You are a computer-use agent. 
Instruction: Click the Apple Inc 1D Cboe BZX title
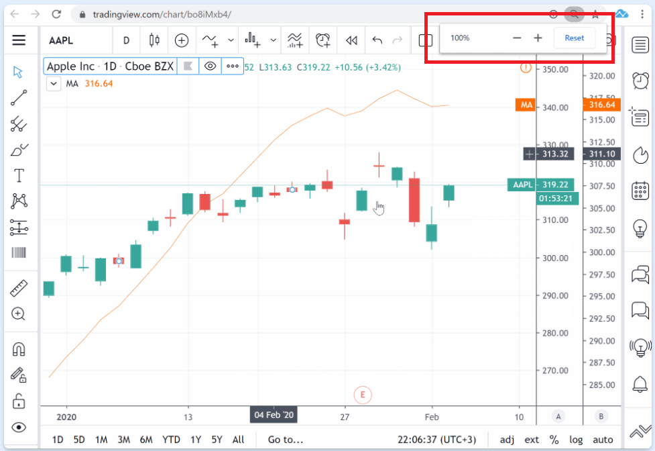[110, 66]
